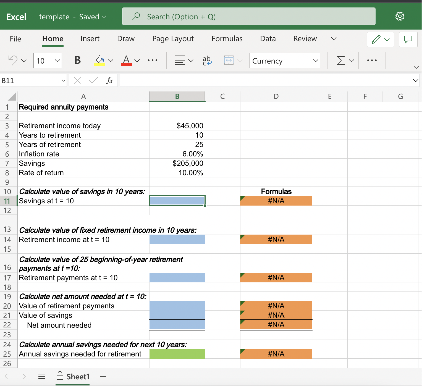422x386 pixels.
Task: Open the settings gear icon
Action: 400,17
